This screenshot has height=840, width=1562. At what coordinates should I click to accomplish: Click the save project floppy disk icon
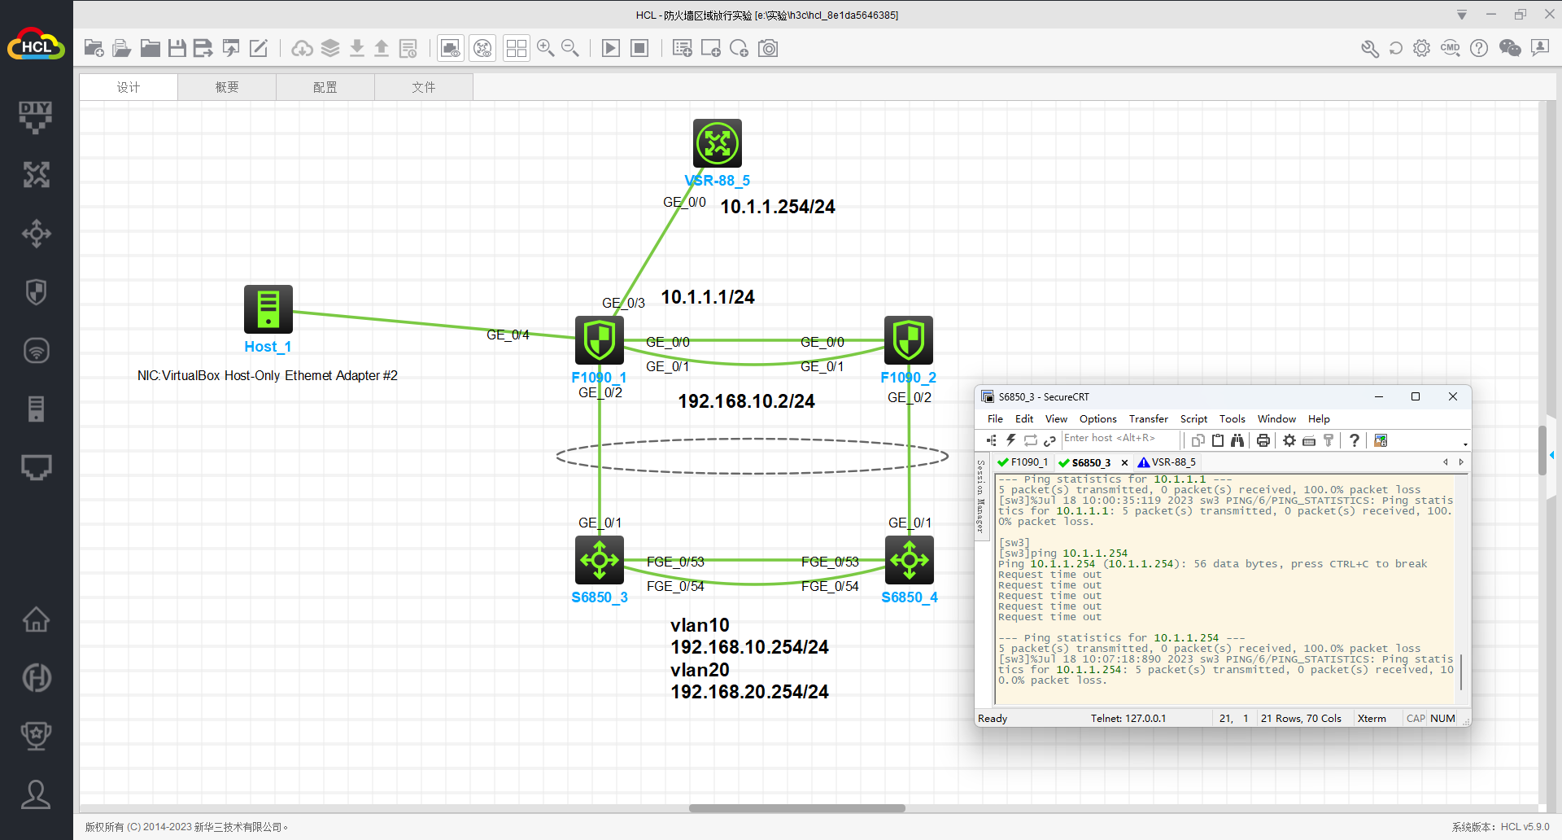[177, 48]
